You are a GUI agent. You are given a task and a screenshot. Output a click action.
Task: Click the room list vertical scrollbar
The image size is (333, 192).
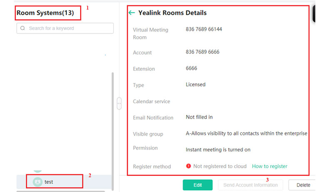point(112,125)
